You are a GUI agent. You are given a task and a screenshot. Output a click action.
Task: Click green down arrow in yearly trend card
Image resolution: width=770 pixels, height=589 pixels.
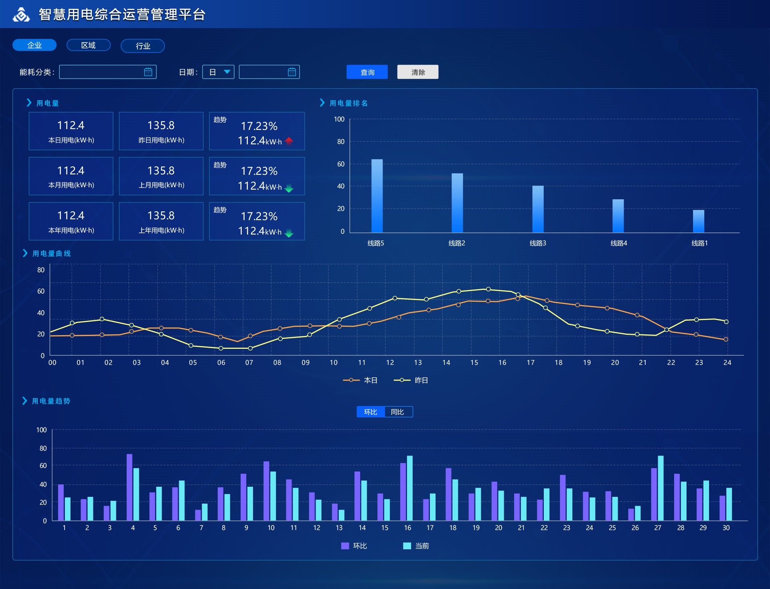tap(289, 234)
